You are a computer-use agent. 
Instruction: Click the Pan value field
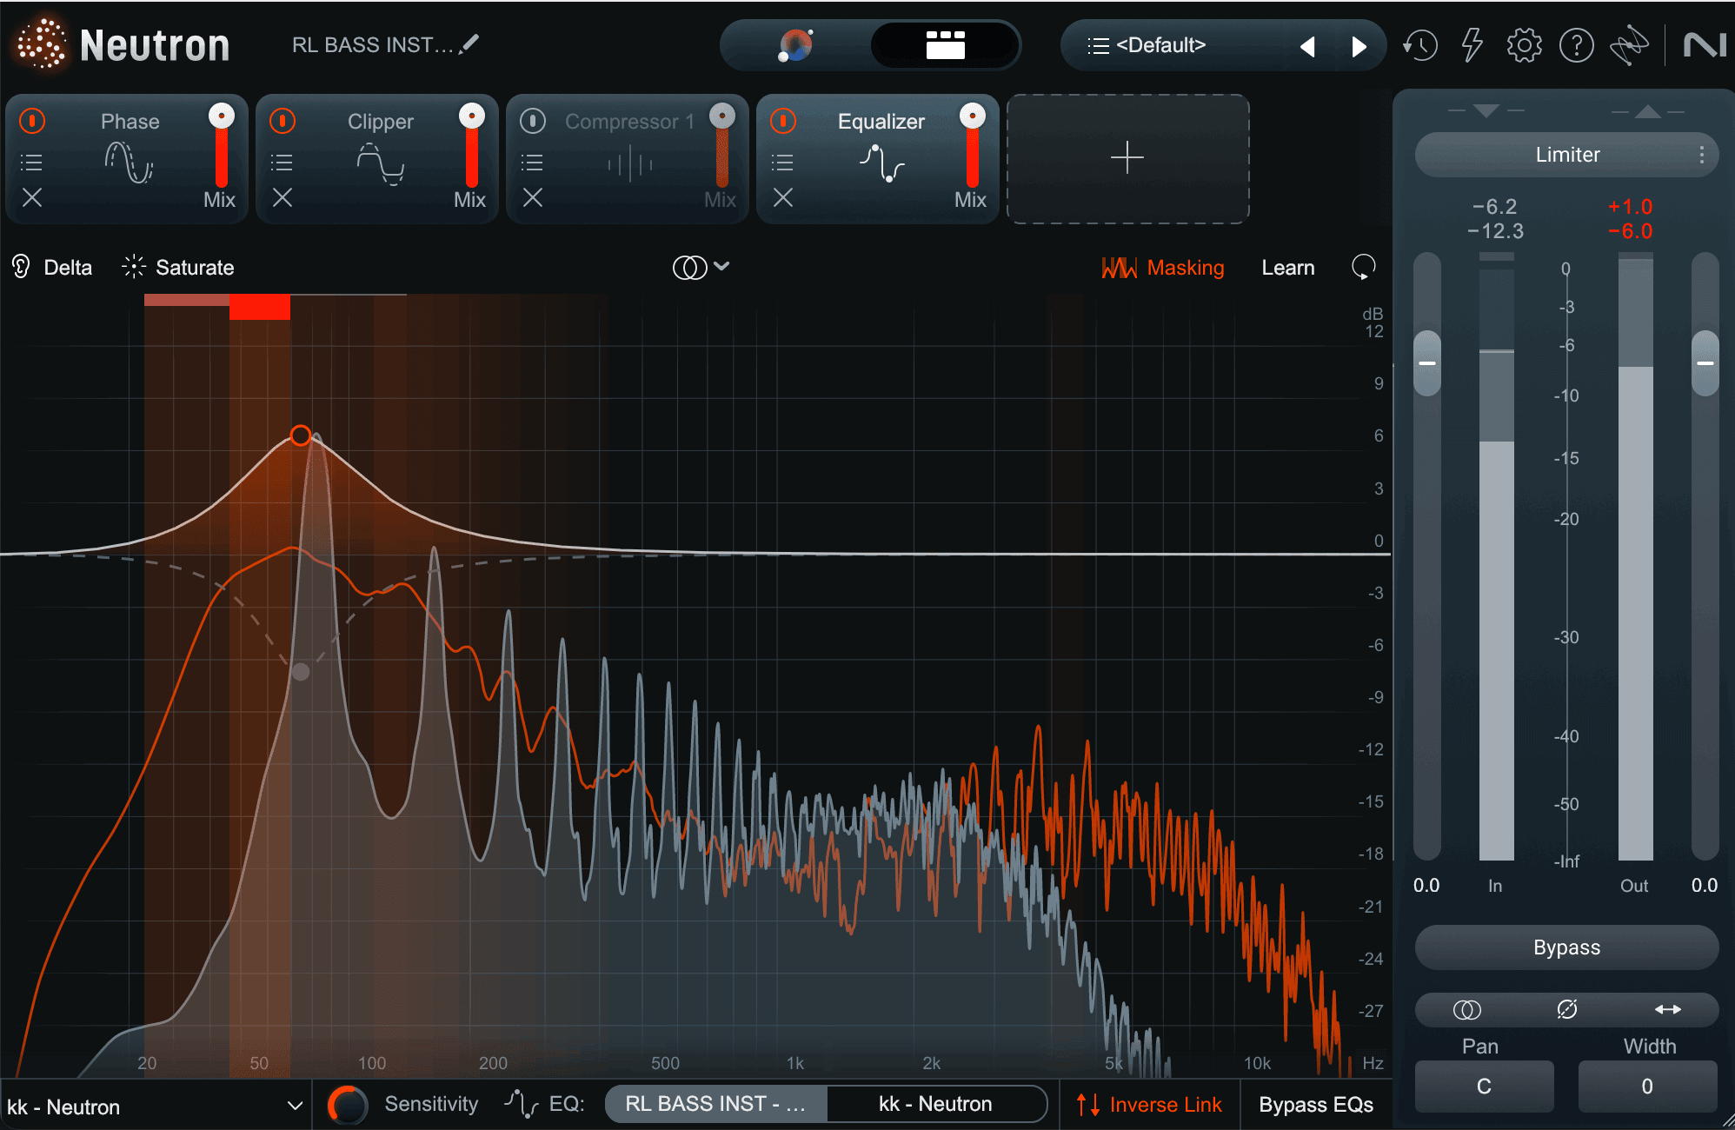[x=1484, y=1087]
